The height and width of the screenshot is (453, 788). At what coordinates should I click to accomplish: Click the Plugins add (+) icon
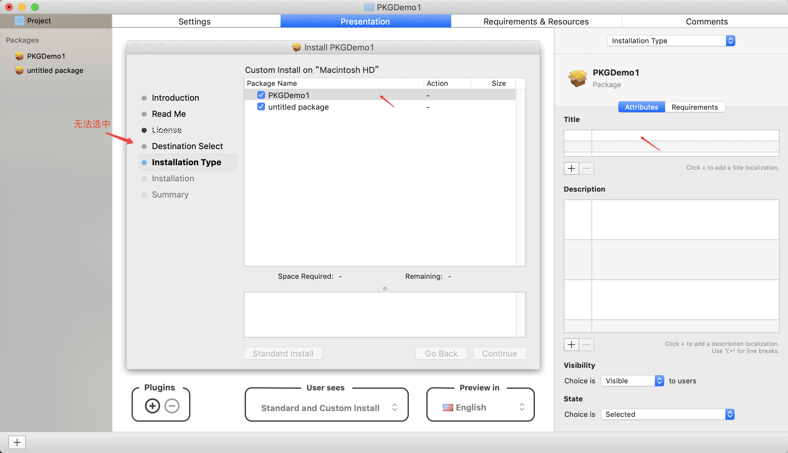click(x=152, y=406)
